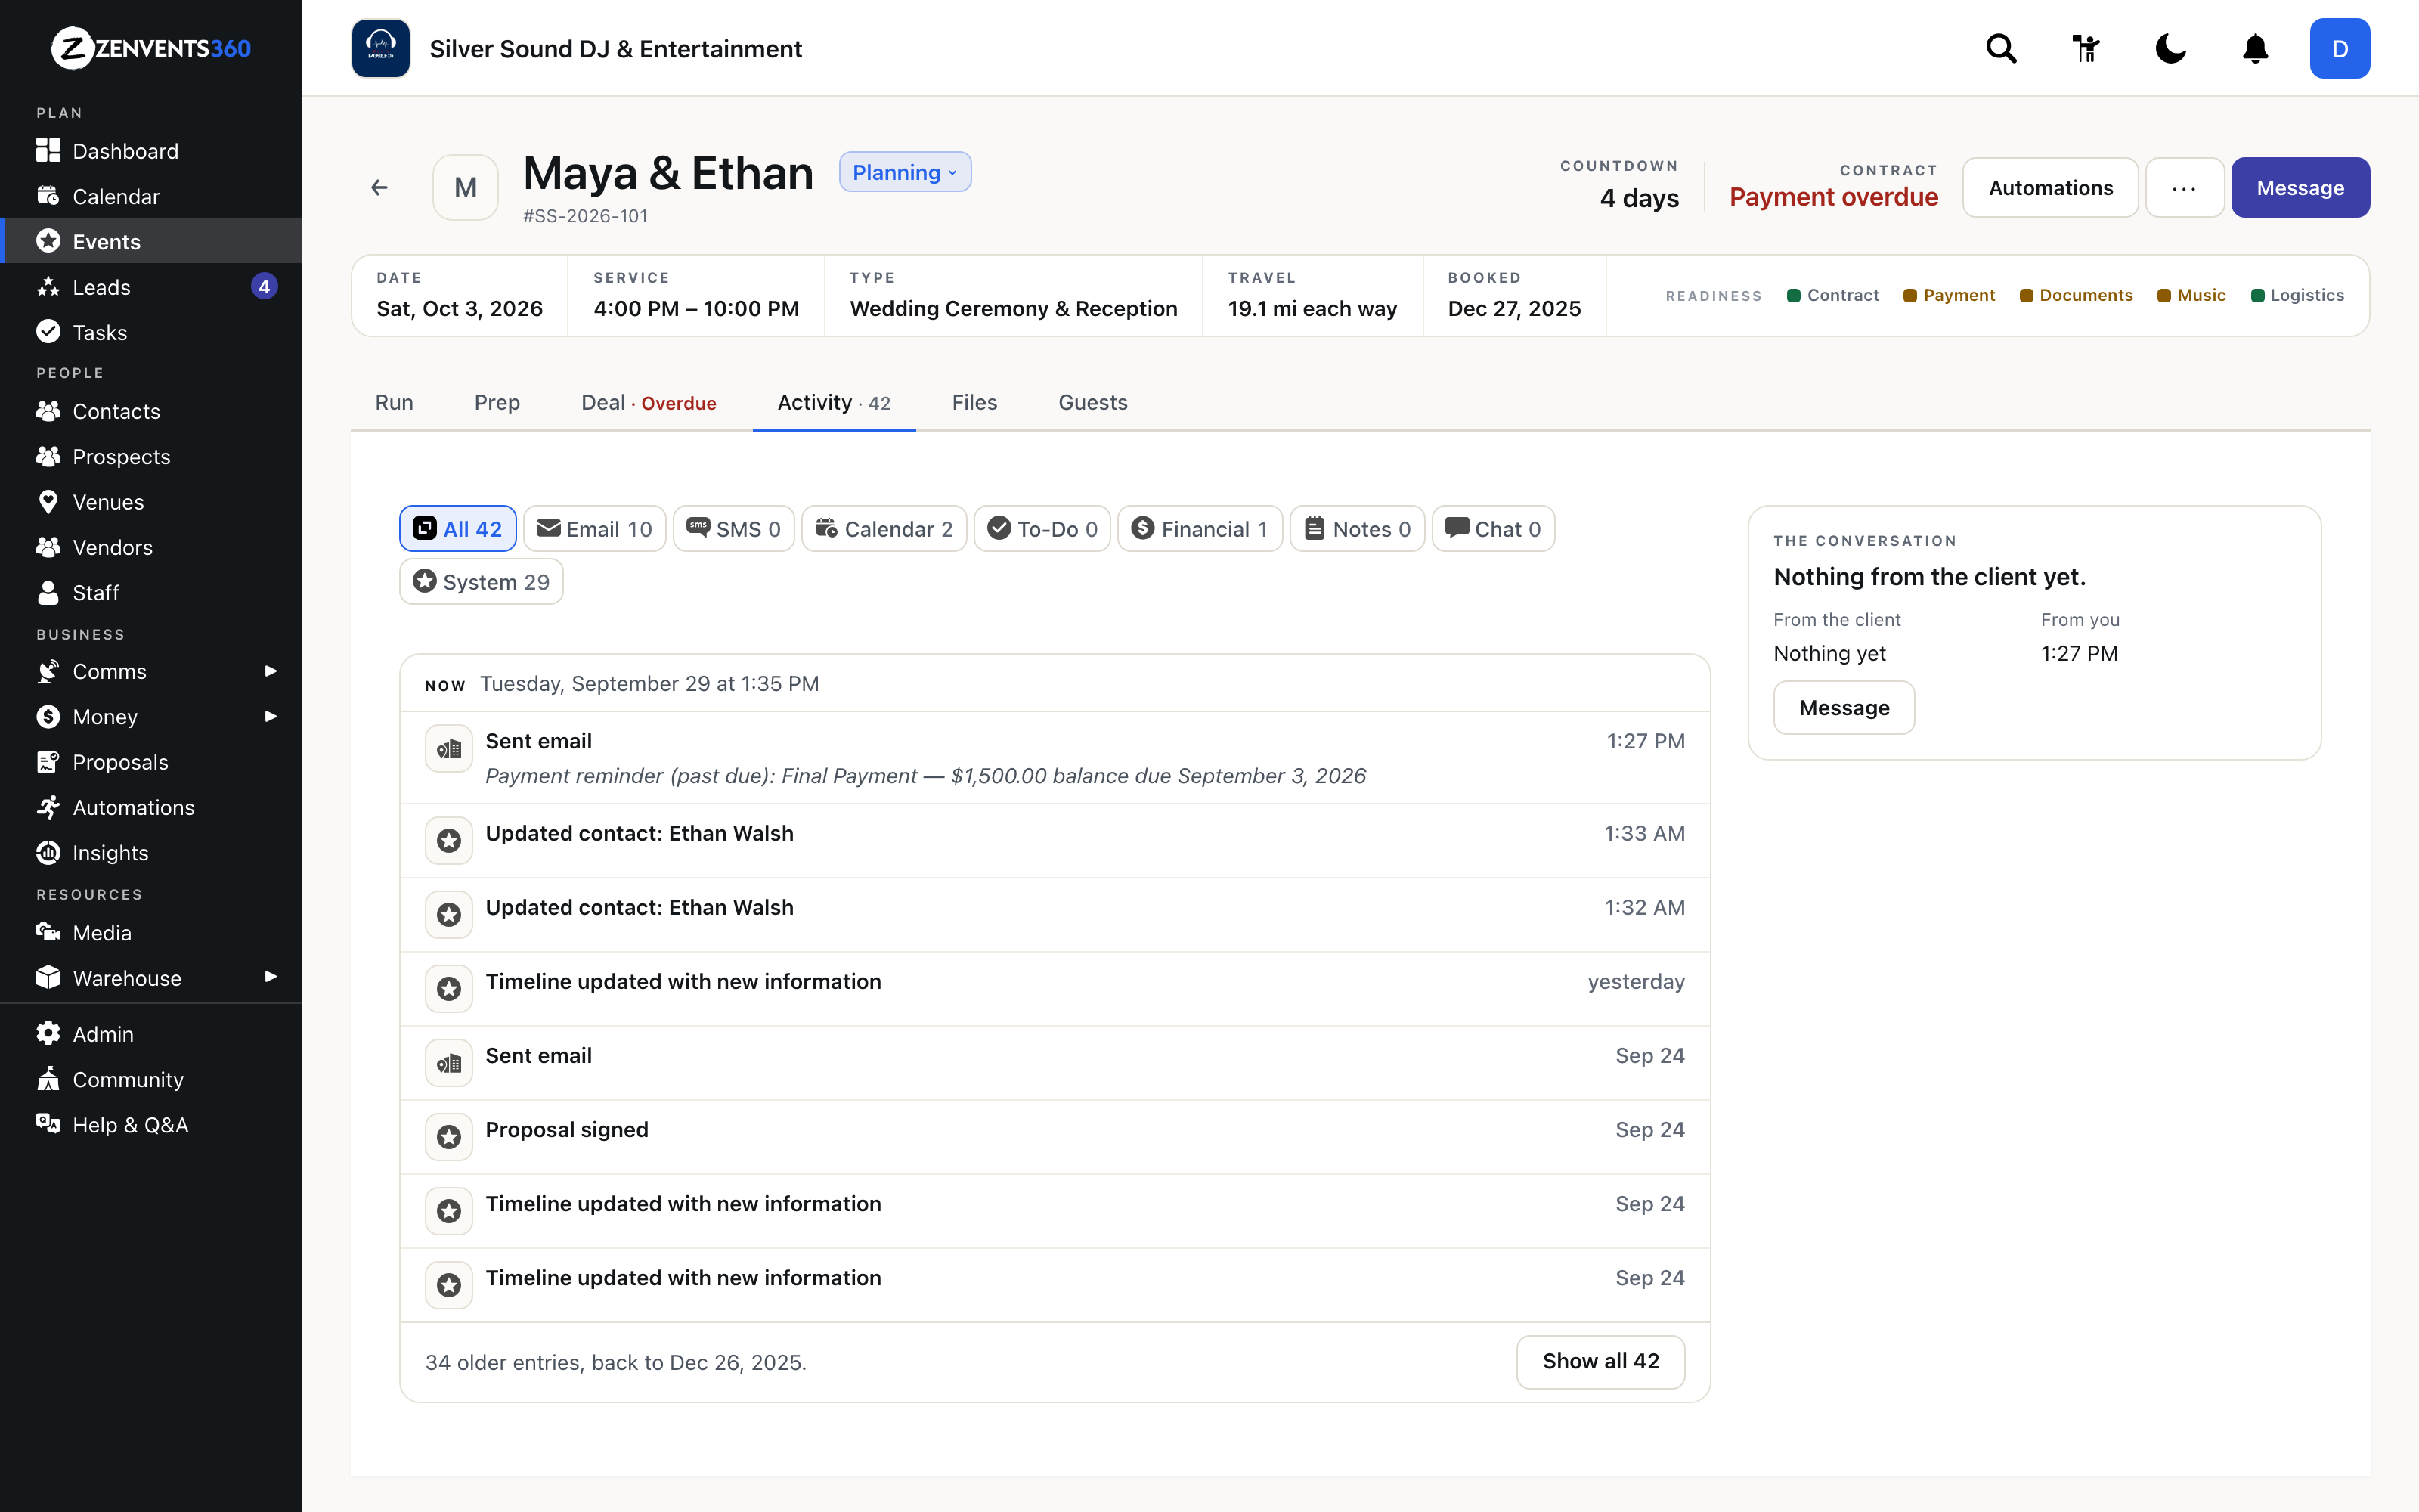Open Media in the sidebar
2419x1512 pixels.
point(151,933)
